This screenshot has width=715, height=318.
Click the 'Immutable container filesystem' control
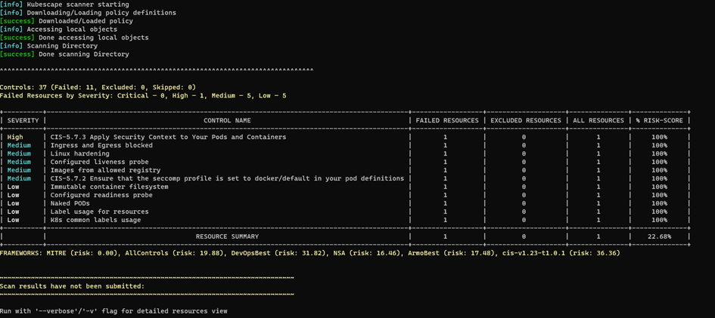[x=110, y=187]
